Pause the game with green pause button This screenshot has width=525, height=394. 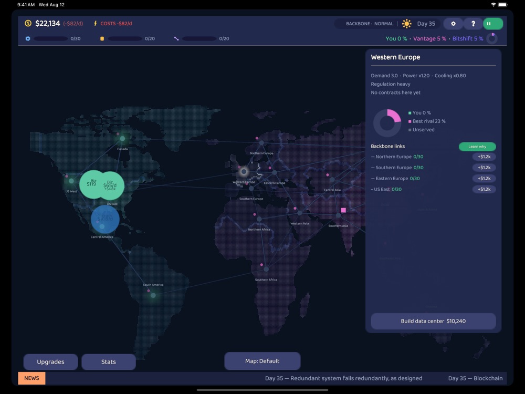(x=493, y=24)
